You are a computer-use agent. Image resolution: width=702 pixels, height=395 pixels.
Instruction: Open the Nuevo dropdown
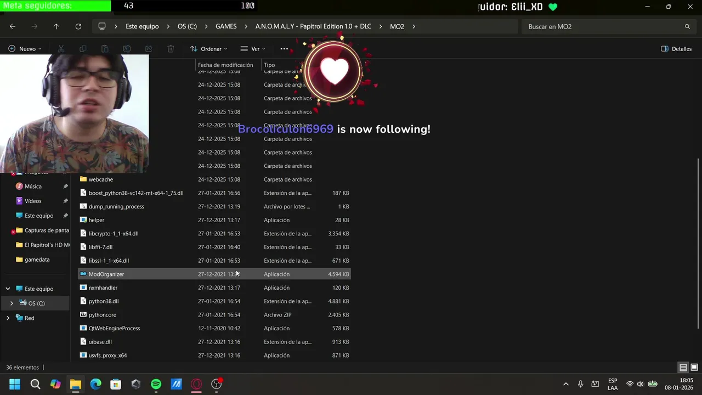click(25, 49)
